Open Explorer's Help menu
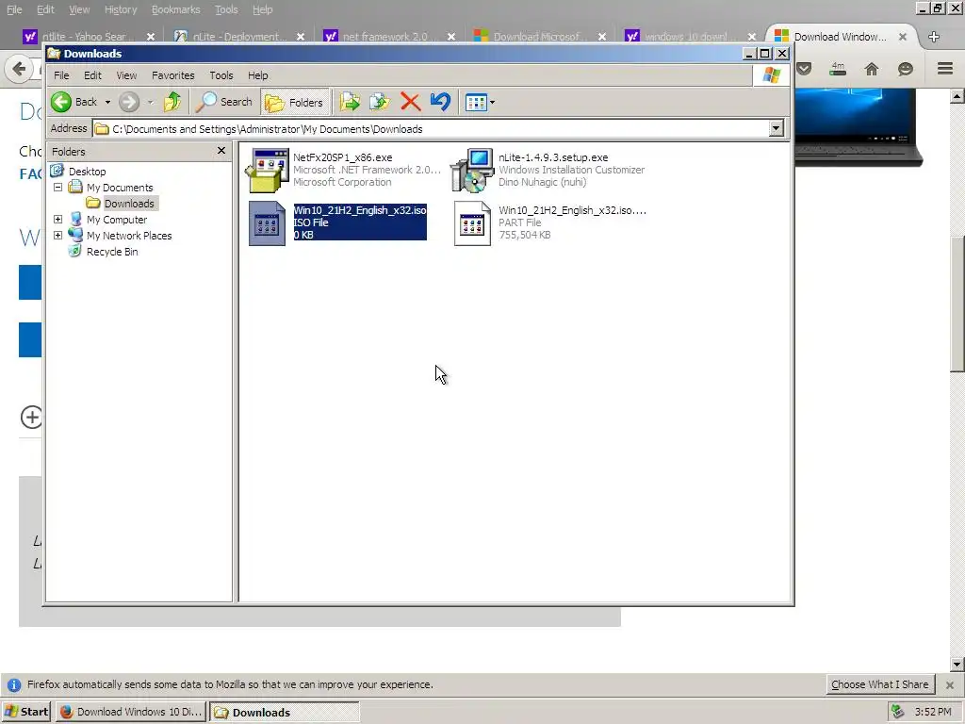Image resolution: width=965 pixels, height=724 pixels. click(x=258, y=75)
